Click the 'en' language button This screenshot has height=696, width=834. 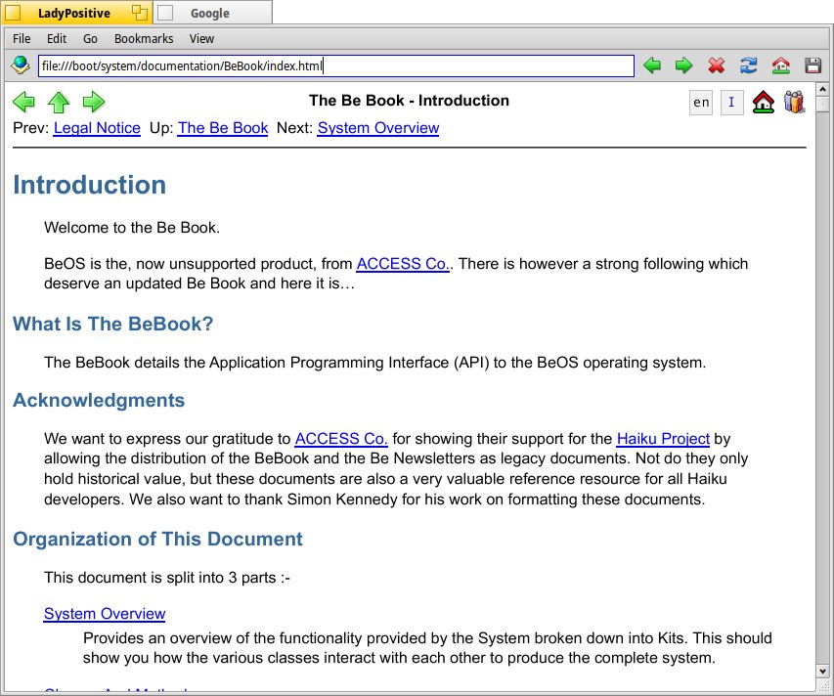[x=701, y=102]
